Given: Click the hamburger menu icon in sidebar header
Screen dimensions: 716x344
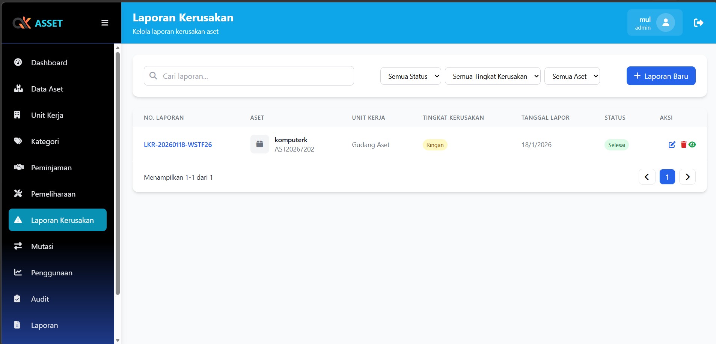Looking at the screenshot, I should tap(105, 23).
